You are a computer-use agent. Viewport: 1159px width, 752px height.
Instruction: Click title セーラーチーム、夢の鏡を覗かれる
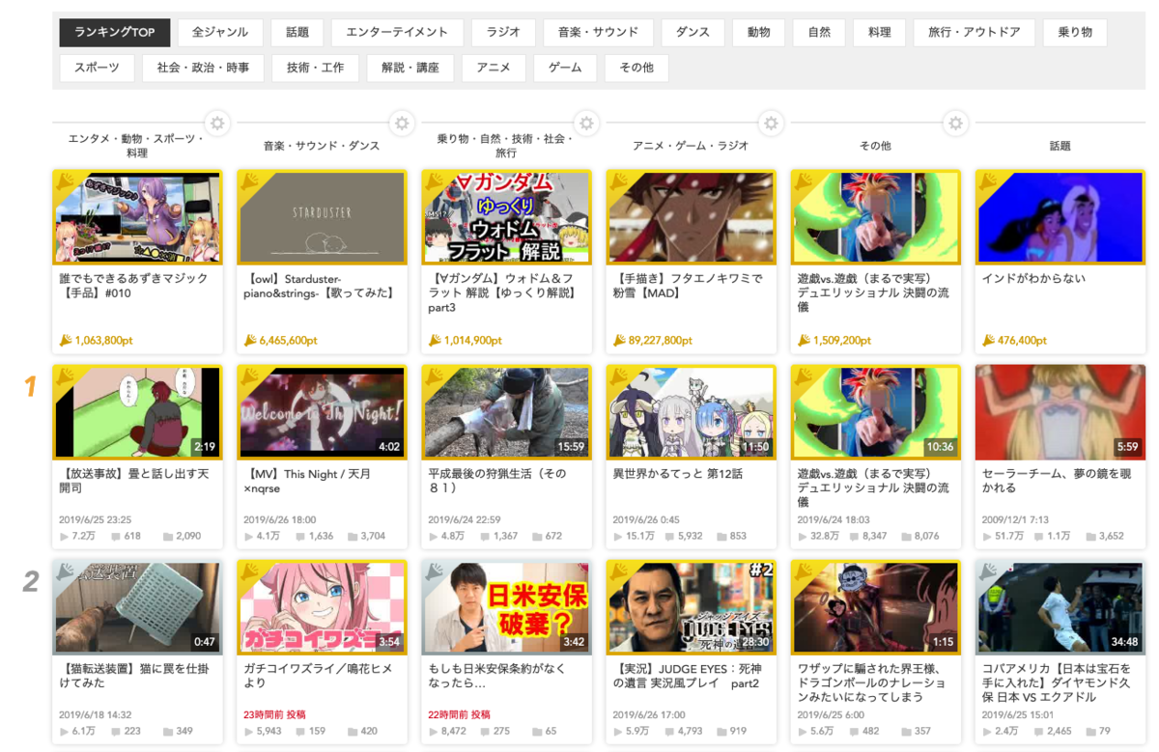tap(1056, 481)
